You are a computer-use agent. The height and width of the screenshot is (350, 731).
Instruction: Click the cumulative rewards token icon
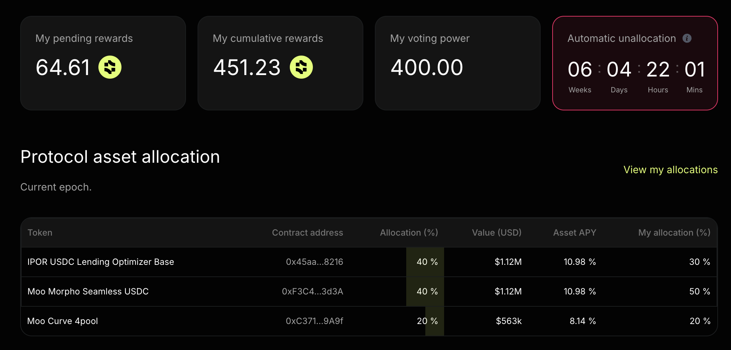click(x=301, y=67)
